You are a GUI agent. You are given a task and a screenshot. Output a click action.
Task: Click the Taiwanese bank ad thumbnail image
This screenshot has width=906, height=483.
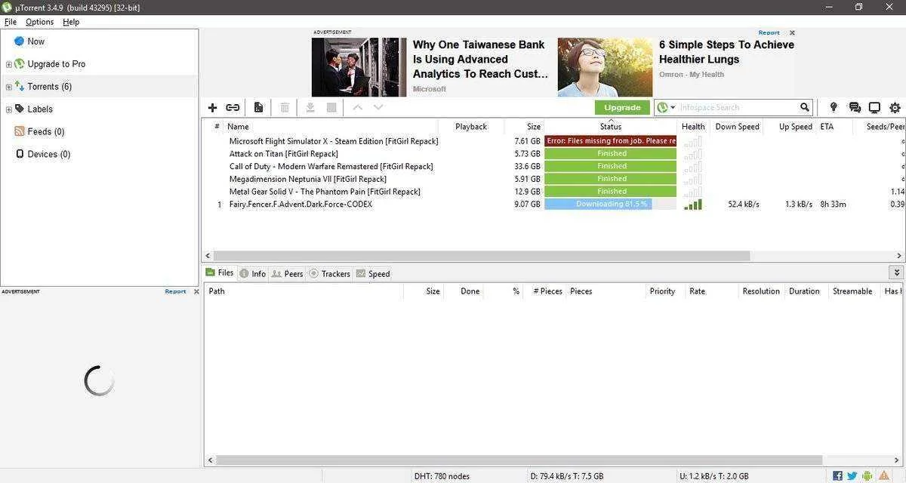[x=359, y=67]
